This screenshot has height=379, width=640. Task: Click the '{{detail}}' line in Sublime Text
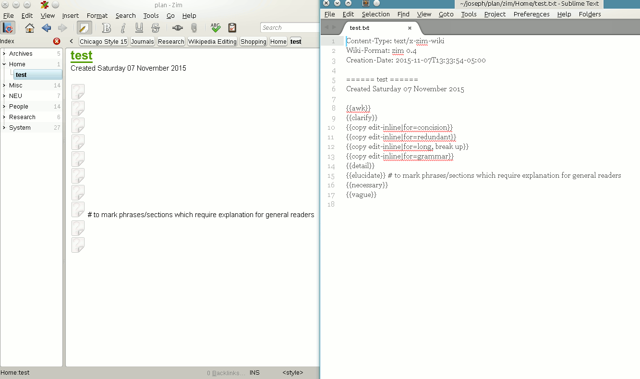[x=360, y=166]
